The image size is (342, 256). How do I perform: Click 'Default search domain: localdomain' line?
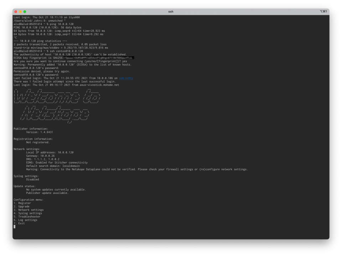coord(53,166)
